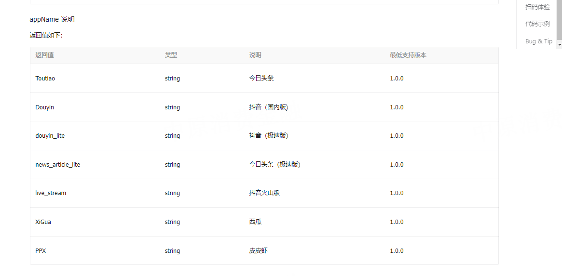Click the douyin_lite table entry
The height and width of the screenshot is (276, 562).
click(50, 136)
